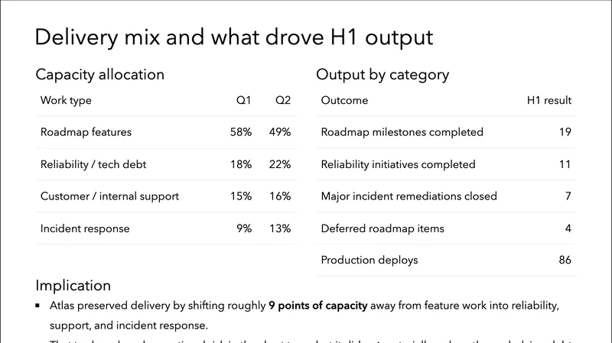Click the 'Work type' column header

[x=66, y=100]
